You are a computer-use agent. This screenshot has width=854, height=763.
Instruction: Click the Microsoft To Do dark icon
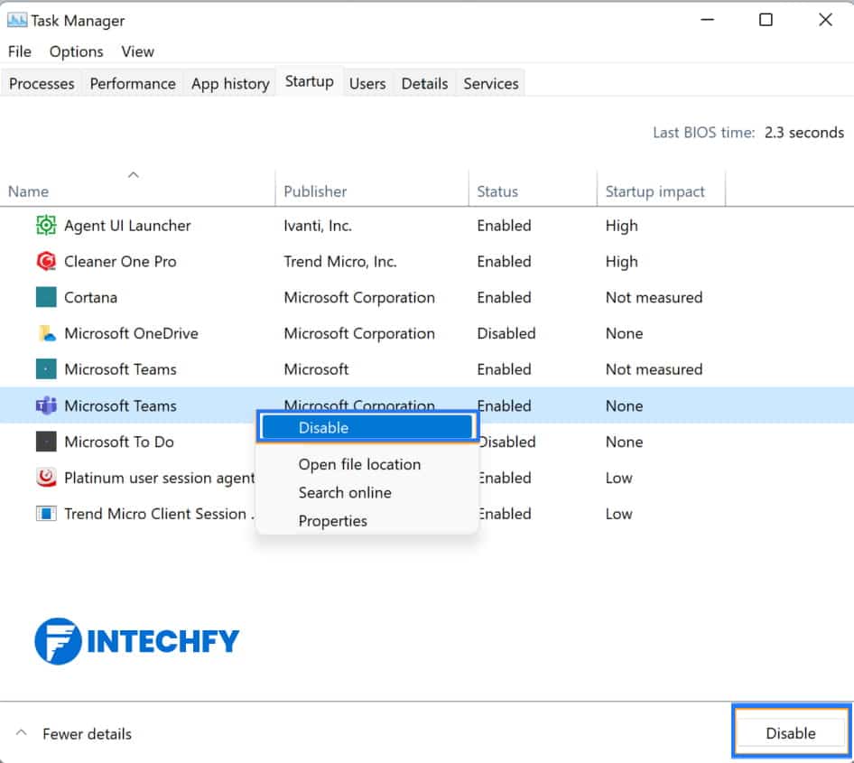[x=46, y=442]
